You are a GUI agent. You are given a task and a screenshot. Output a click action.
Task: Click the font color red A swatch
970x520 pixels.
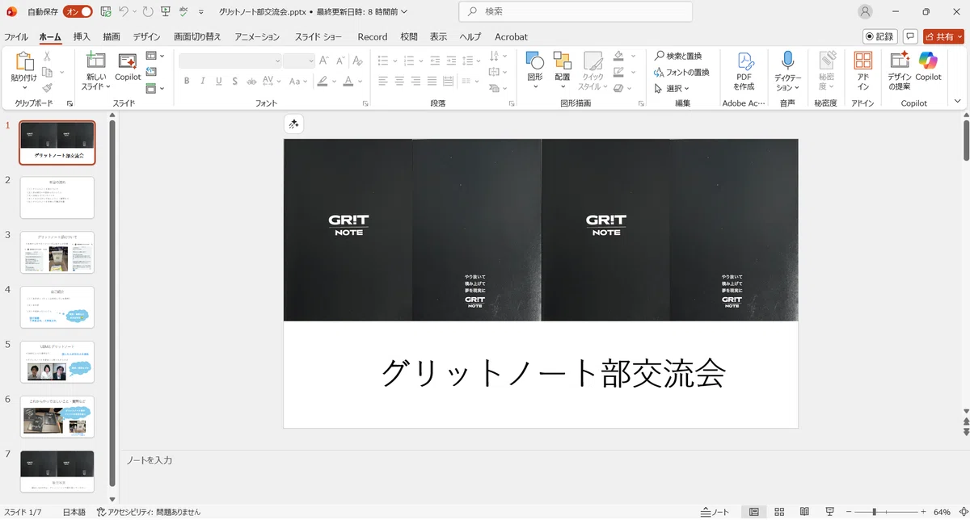click(348, 81)
